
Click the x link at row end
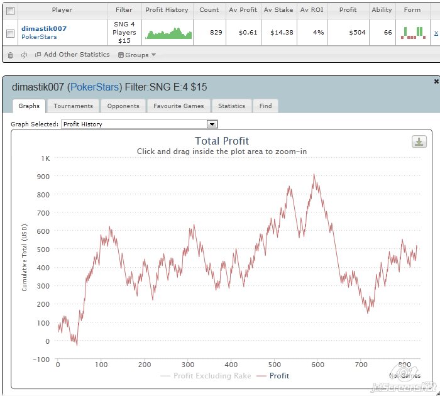[x=436, y=33]
